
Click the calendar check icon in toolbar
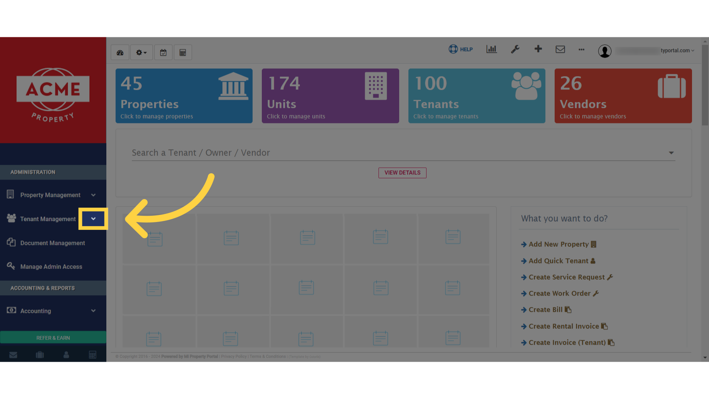tap(163, 52)
